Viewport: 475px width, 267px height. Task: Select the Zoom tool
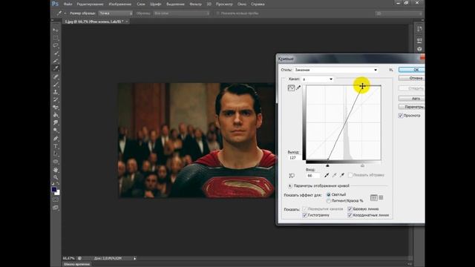[x=56, y=177]
